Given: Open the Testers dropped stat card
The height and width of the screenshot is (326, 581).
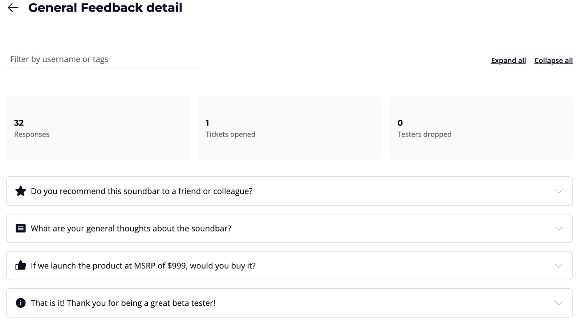Looking at the screenshot, I should 481,128.
